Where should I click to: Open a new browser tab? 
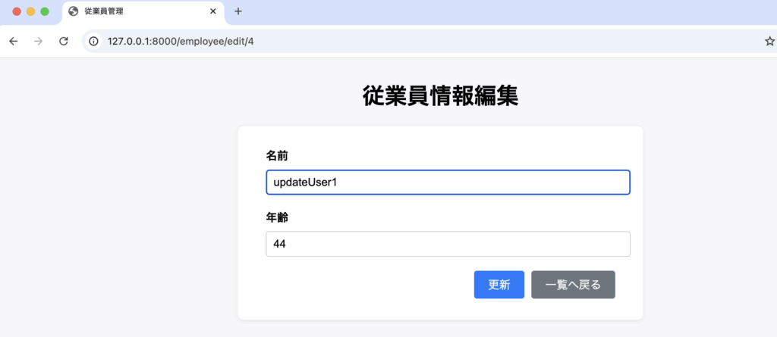click(238, 11)
